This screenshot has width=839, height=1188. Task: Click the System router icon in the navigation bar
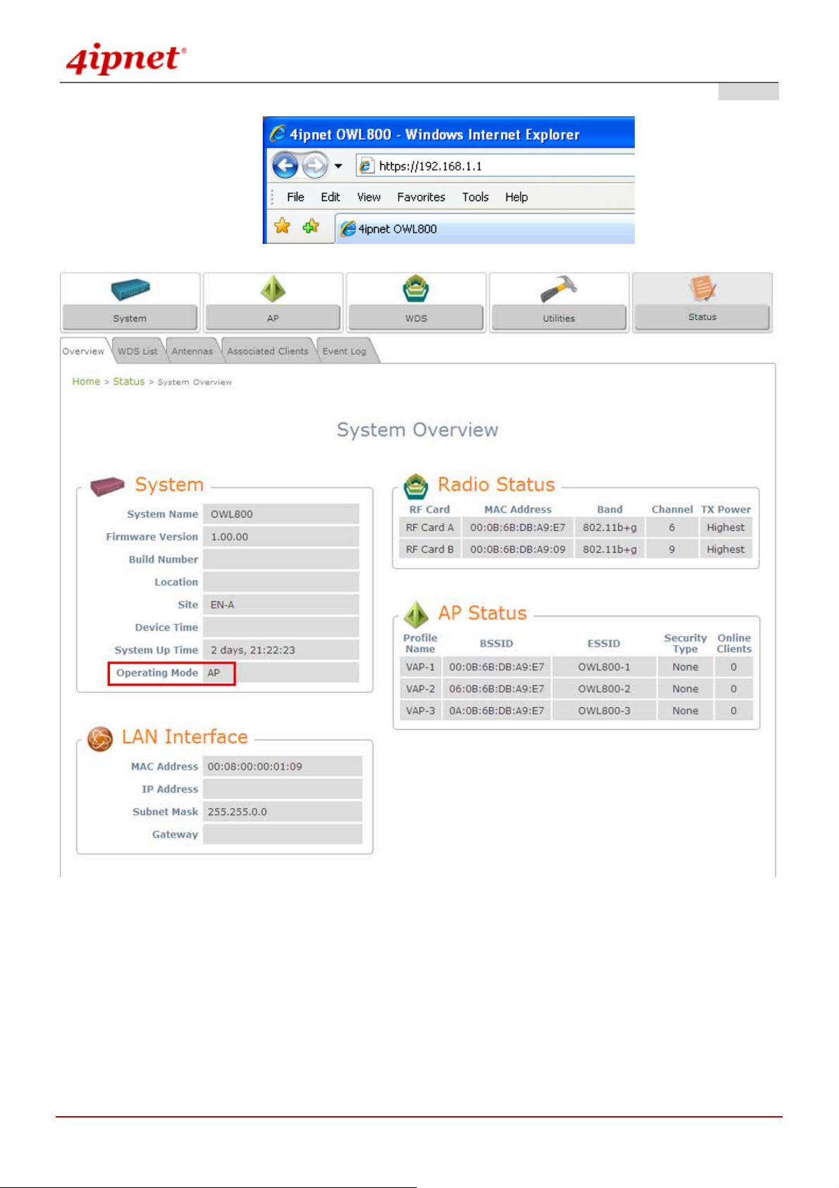[130, 289]
